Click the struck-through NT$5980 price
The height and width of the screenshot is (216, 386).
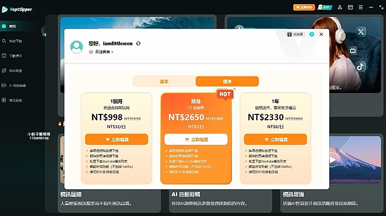214,118
